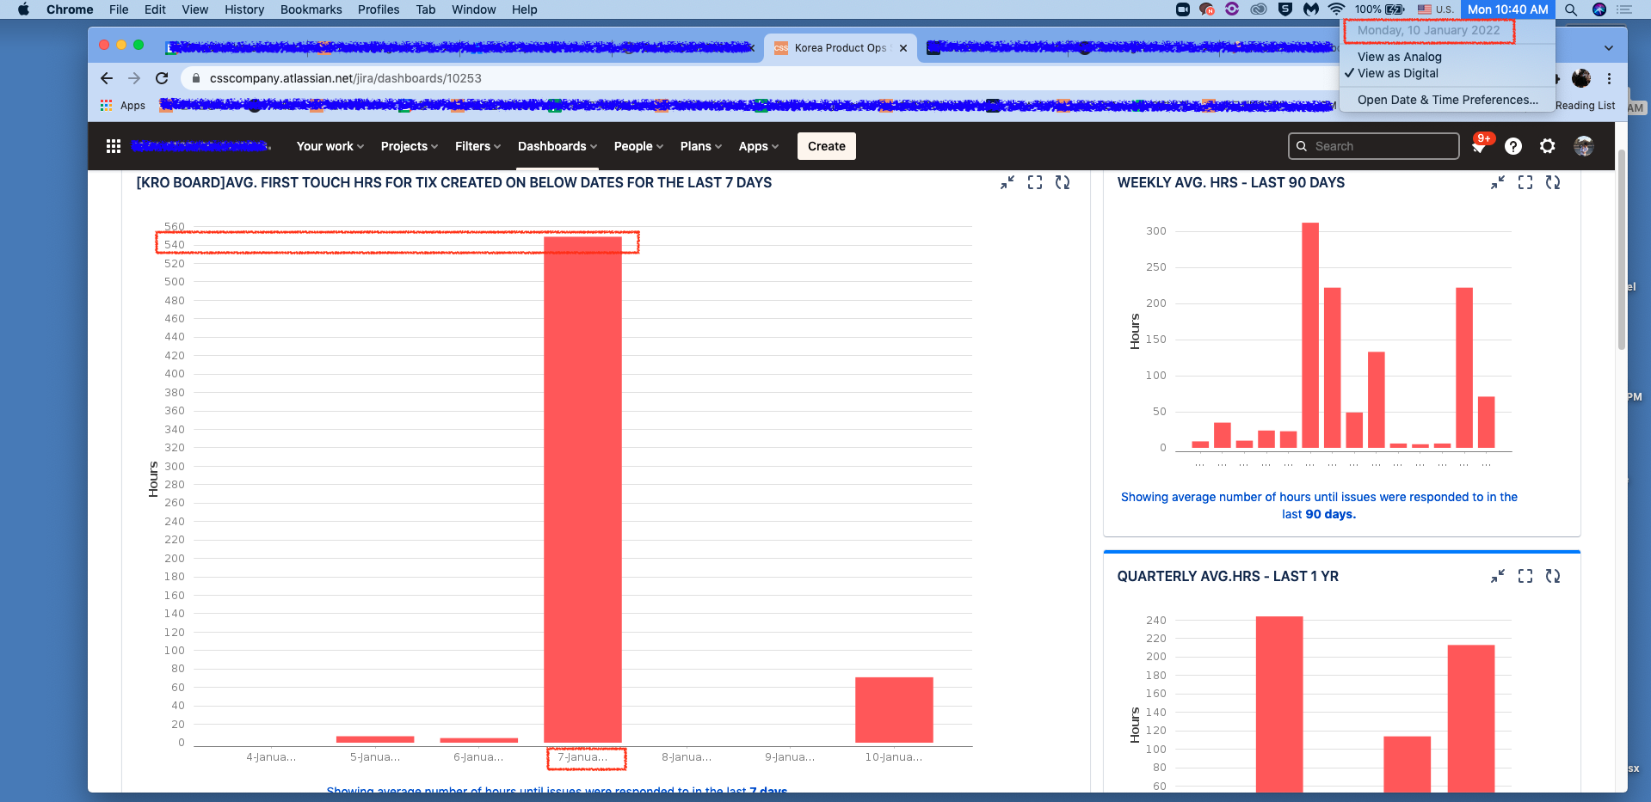The width and height of the screenshot is (1651, 802).
Task: Expand the Projects dropdown
Action: pyautogui.click(x=410, y=146)
